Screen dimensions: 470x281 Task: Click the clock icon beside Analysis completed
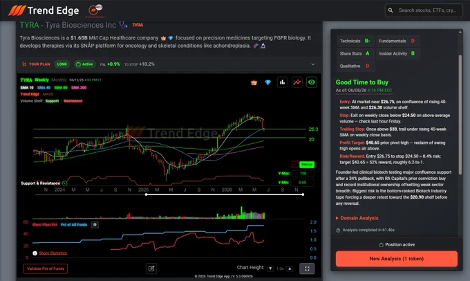pos(338,230)
